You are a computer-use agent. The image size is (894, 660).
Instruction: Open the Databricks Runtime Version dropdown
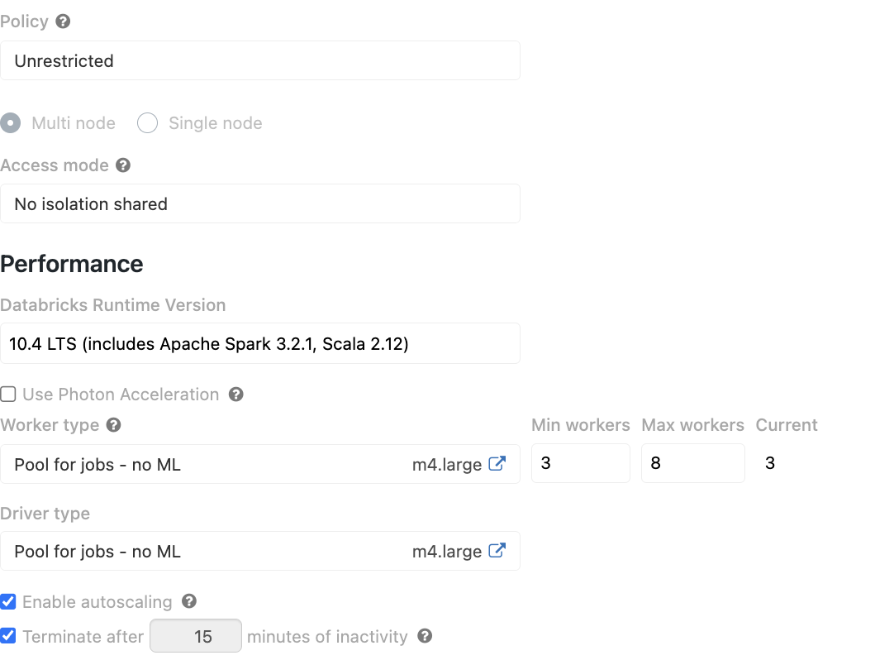(260, 343)
